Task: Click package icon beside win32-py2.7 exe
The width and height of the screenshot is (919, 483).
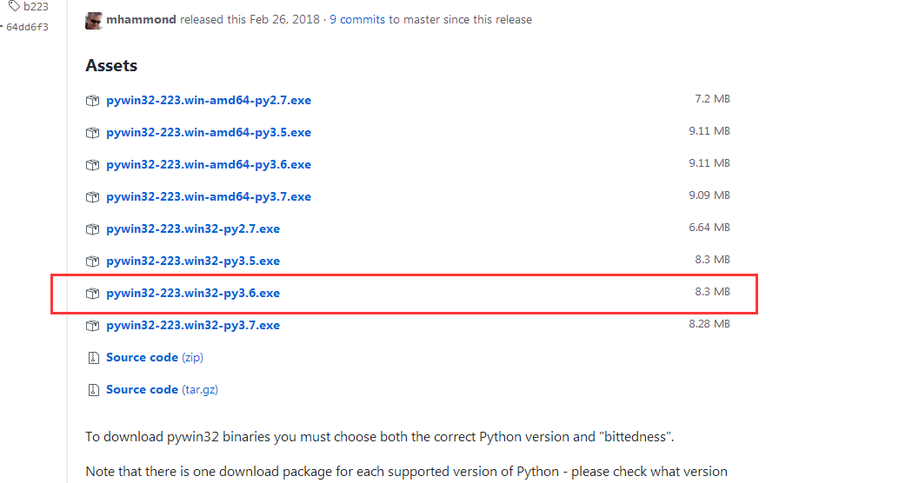Action: click(x=92, y=229)
